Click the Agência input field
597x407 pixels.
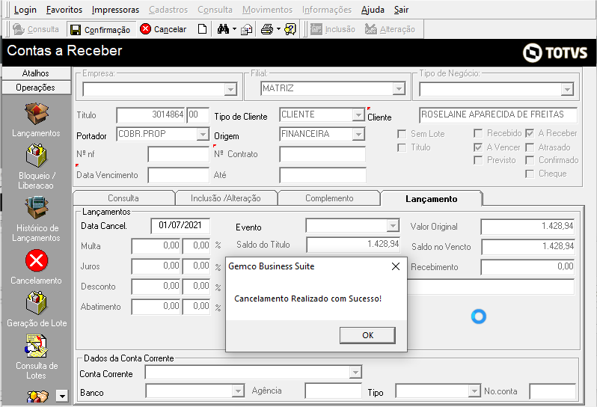point(333,391)
